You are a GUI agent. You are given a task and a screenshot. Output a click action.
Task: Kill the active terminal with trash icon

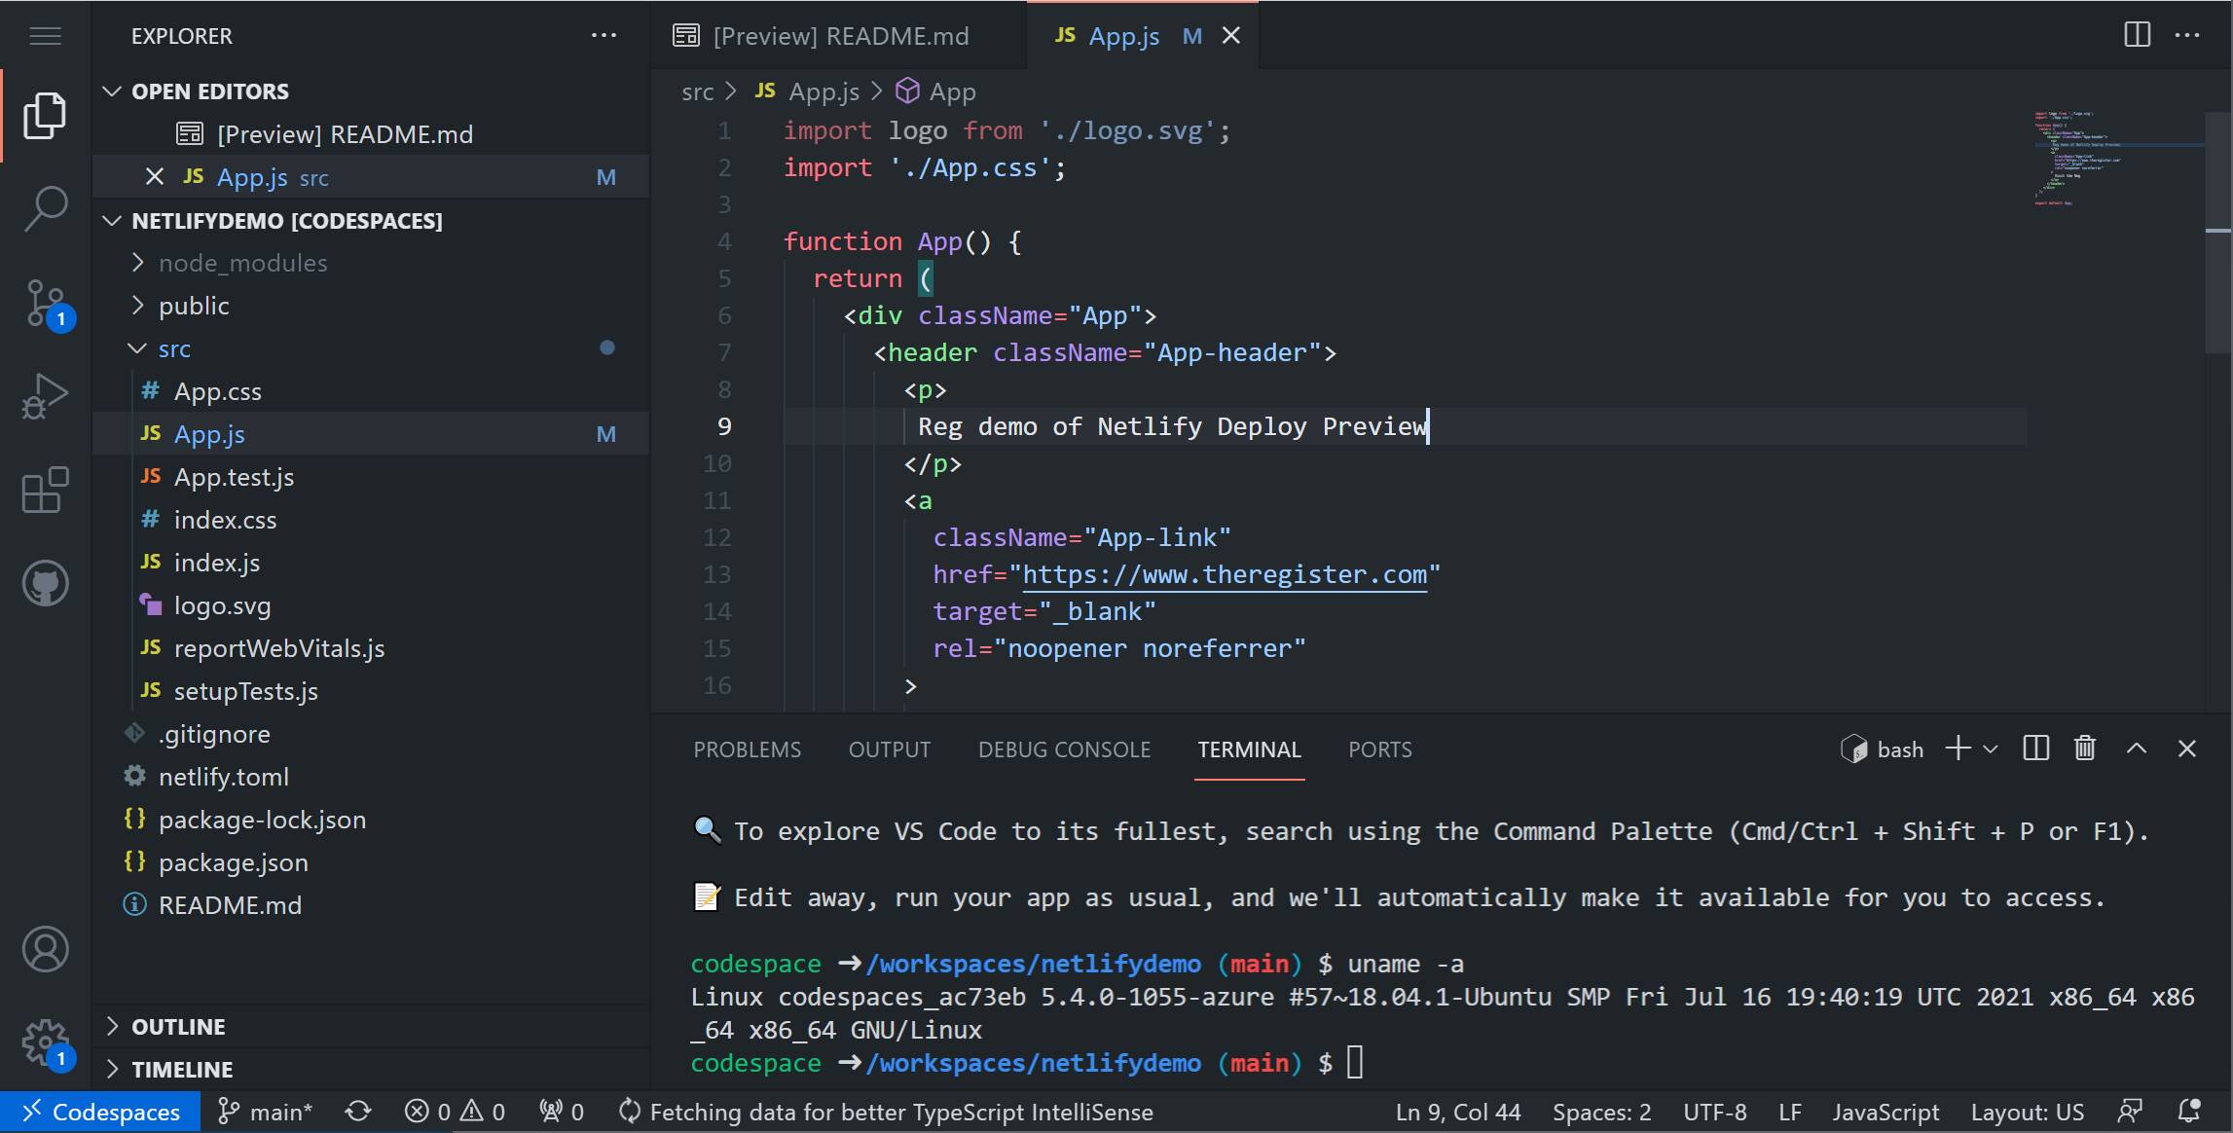point(2084,749)
